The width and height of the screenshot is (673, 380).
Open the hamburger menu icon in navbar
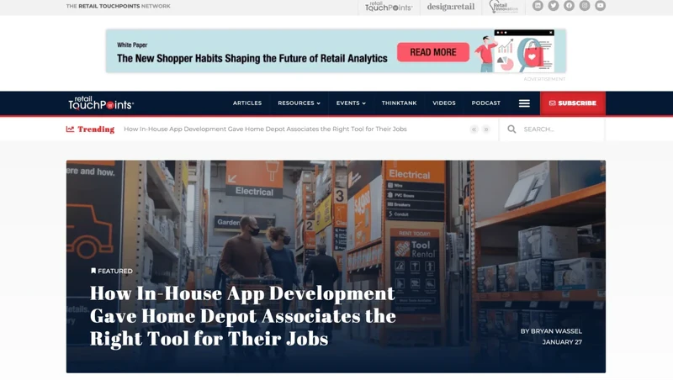pyautogui.click(x=524, y=103)
